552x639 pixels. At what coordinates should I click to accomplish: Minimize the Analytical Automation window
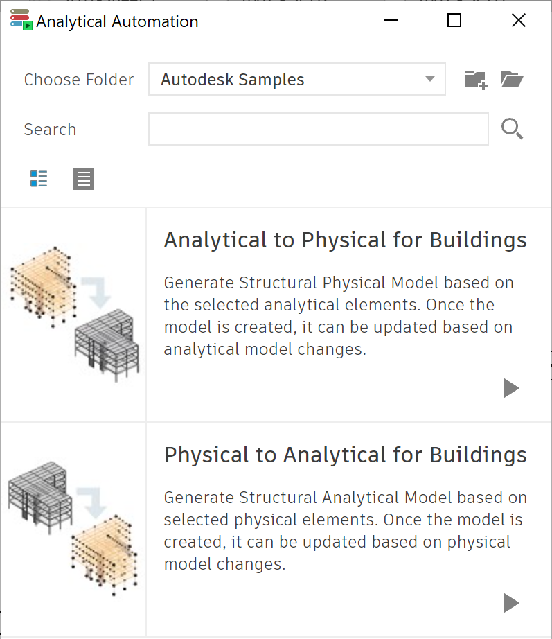click(391, 20)
